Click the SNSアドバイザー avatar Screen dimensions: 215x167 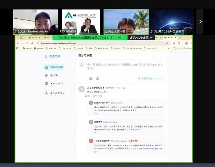(x=91, y=103)
